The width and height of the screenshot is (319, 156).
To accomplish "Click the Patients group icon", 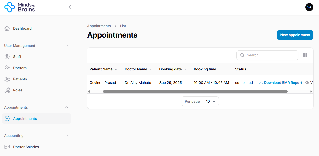I will (x=7, y=79).
